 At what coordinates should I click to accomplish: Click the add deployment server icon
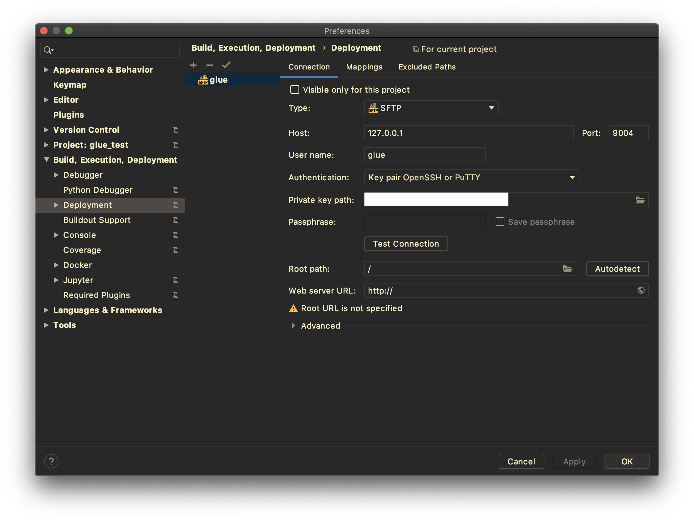pos(193,65)
